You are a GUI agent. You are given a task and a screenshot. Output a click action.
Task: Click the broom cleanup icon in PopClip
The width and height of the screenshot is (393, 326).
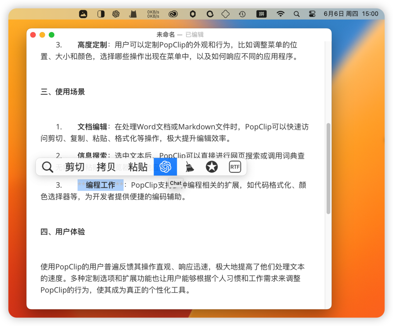(189, 167)
